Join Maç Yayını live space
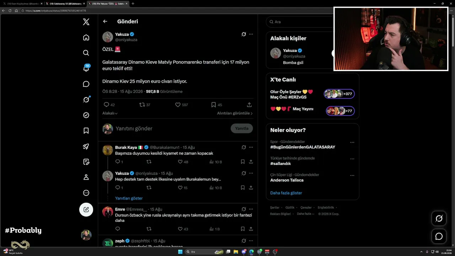455x256 pixels. [x=340, y=111]
